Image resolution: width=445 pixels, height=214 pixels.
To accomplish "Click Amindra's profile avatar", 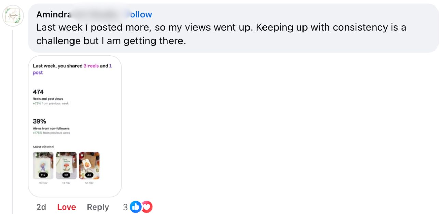I will 13,16.
